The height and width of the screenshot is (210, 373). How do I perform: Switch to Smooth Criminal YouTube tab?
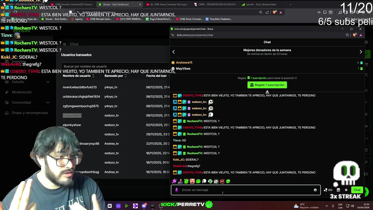point(72,4)
